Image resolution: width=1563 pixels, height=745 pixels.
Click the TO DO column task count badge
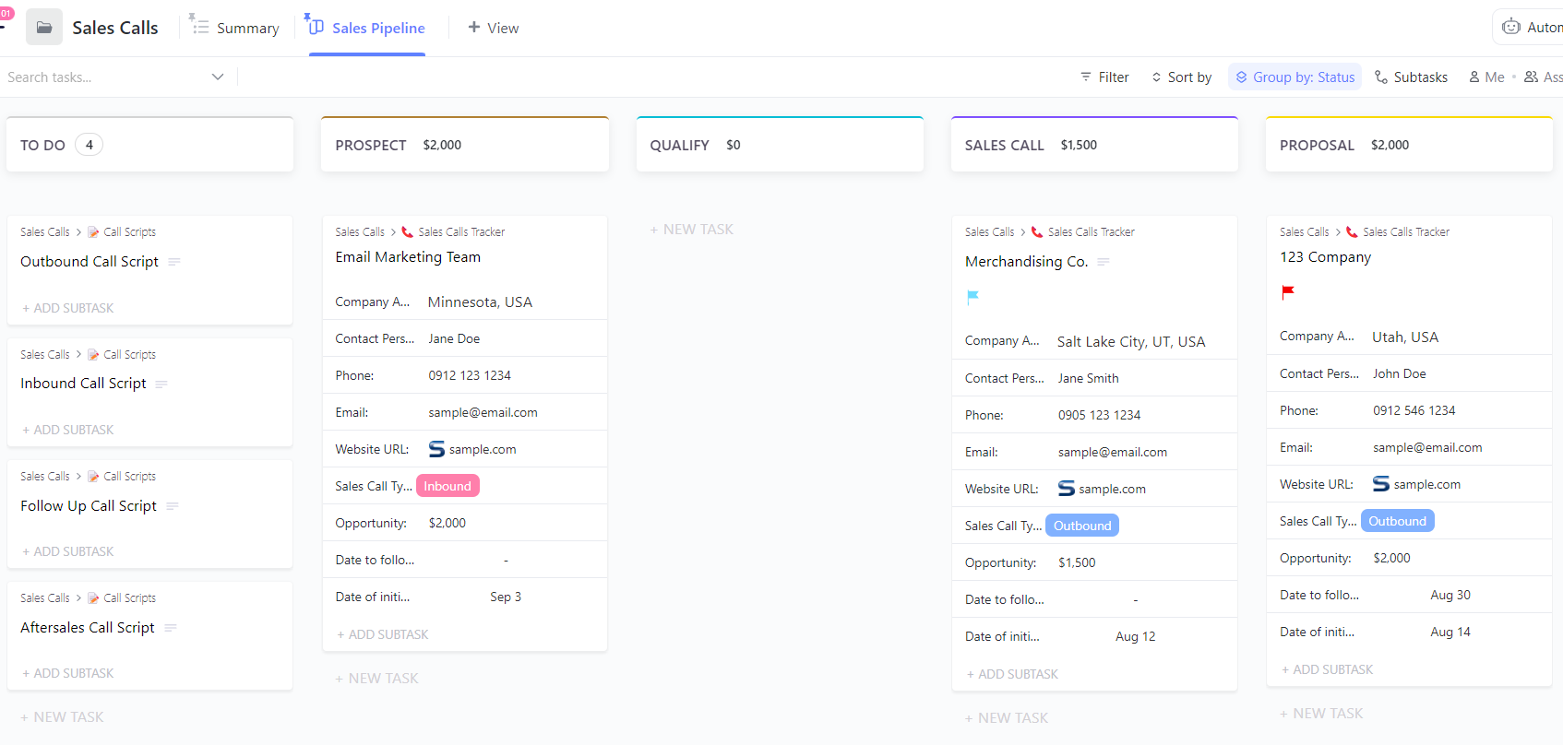click(89, 145)
